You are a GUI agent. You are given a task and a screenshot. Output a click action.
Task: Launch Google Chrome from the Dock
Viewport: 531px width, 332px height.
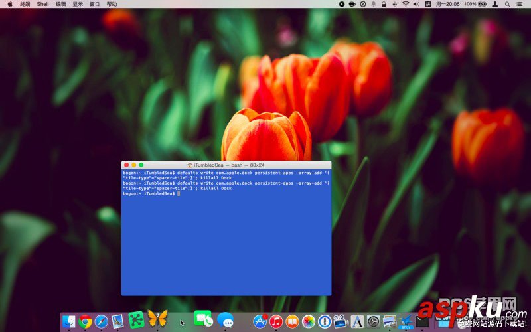pyautogui.click(x=86, y=321)
